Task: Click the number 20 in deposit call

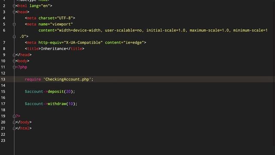Action: 68,92
